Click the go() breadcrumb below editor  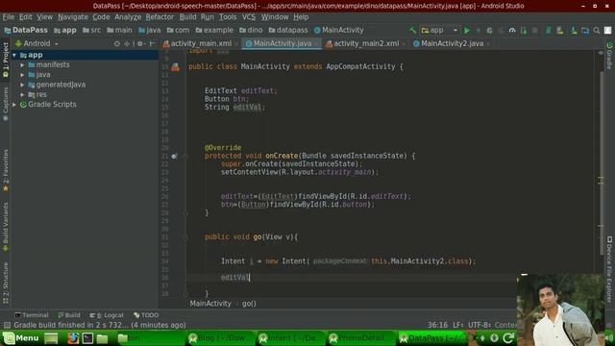click(x=249, y=304)
